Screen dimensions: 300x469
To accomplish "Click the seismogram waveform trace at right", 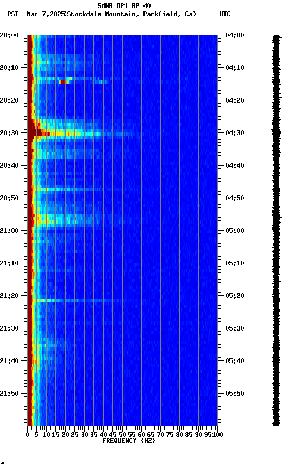I will coord(276,230).
